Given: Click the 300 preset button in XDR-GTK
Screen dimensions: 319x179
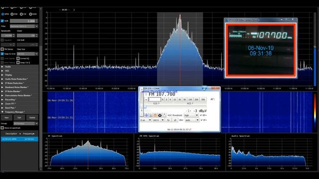Looking at the screenshot, I should (x=203, y=99).
